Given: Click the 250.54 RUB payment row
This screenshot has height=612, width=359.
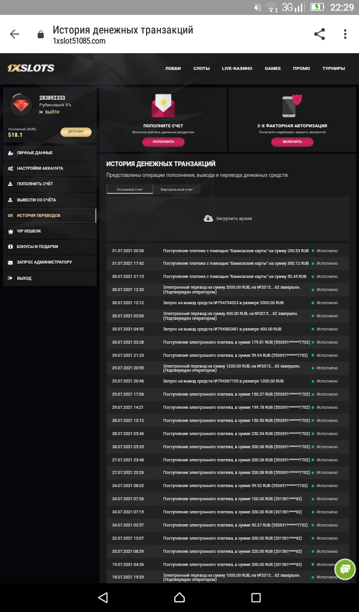Looking at the screenshot, I should pos(228,434).
